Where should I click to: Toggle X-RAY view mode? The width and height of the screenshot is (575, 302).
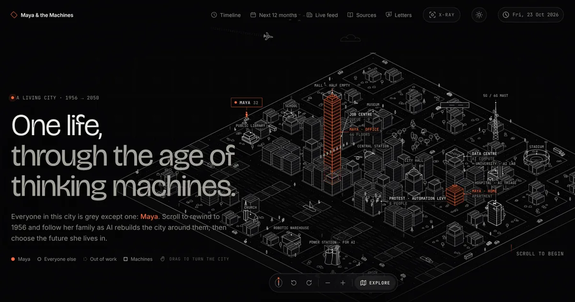[441, 15]
